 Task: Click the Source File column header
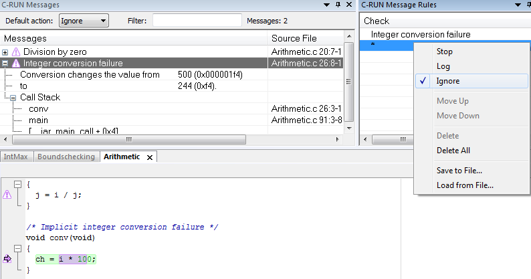tap(294, 38)
